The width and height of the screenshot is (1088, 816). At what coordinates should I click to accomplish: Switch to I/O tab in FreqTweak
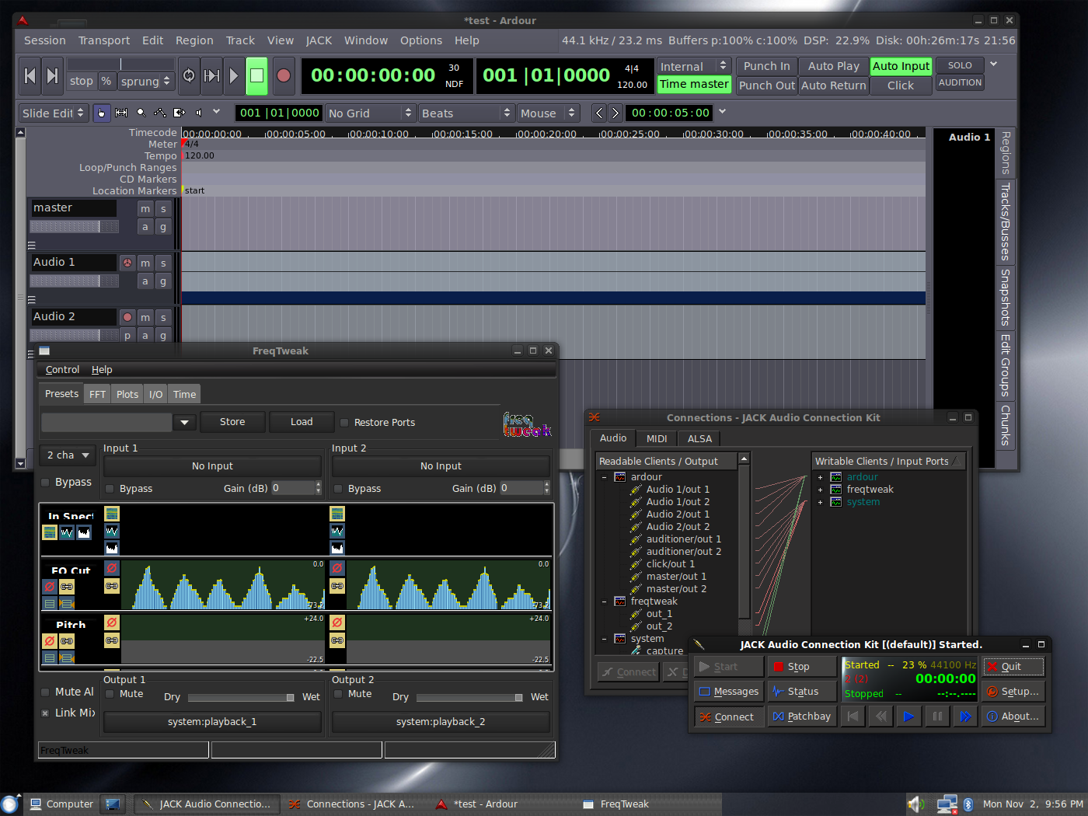(x=156, y=395)
